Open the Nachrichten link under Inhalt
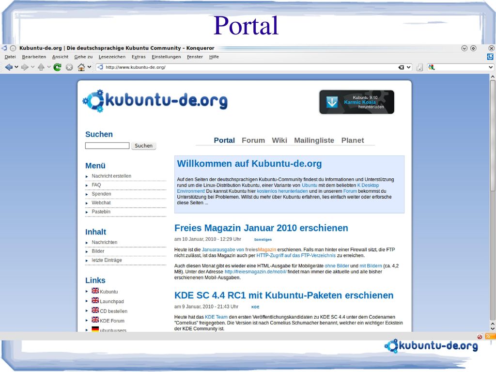This screenshot has height=372, width=496. [x=105, y=242]
